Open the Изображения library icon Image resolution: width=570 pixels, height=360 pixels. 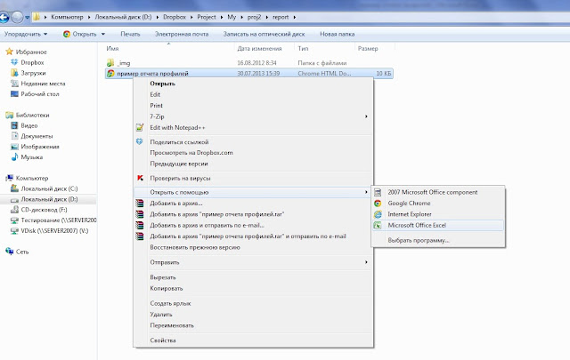pos(14,147)
